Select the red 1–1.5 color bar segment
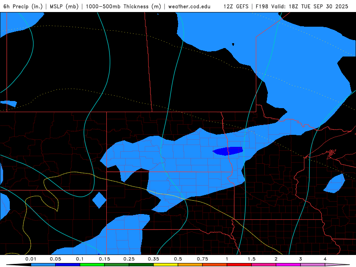Image resolution: width=356 pixels, height=267 pixels. click(x=239, y=265)
